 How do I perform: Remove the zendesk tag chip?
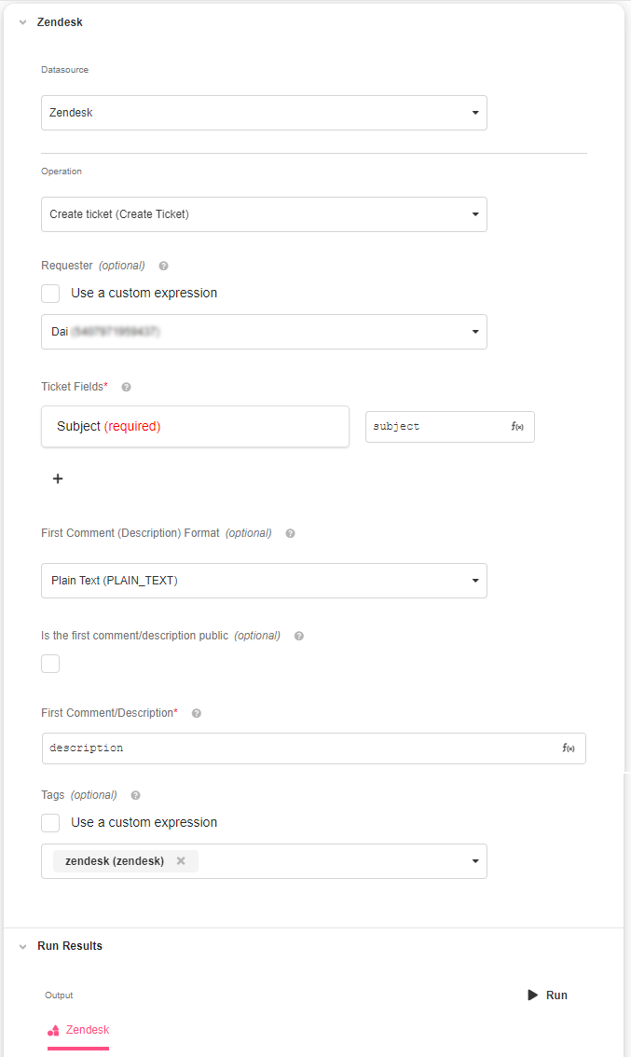tap(181, 861)
